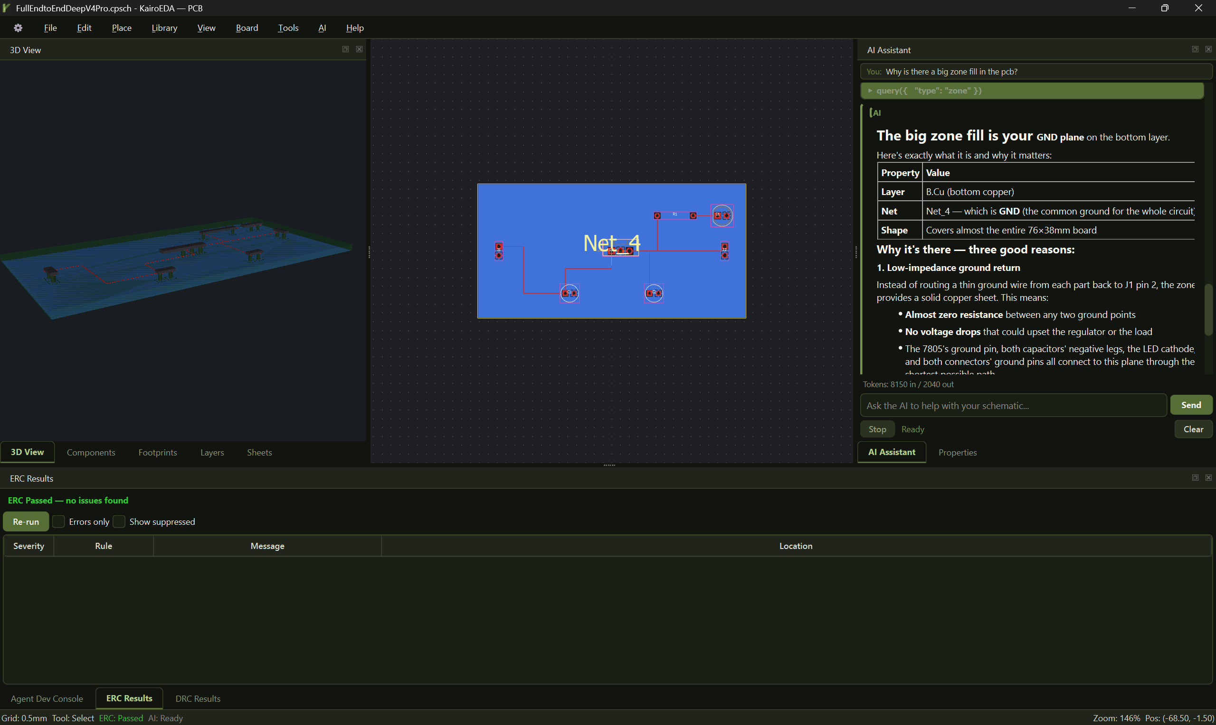Open the View menu
1216x725 pixels.
tap(206, 28)
